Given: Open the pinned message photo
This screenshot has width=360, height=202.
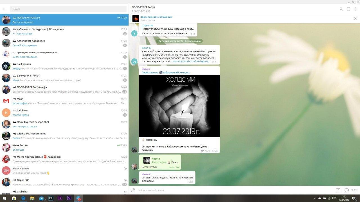Looking at the screenshot, I should [x=156, y=19].
